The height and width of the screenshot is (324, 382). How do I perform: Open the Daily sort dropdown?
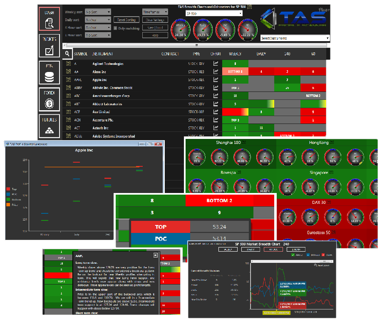tap(98, 20)
